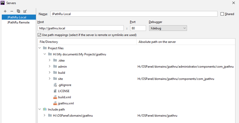The width and height of the screenshot is (239, 123).
Task: Click Absolute path on the server header
Action: [x=186, y=42]
